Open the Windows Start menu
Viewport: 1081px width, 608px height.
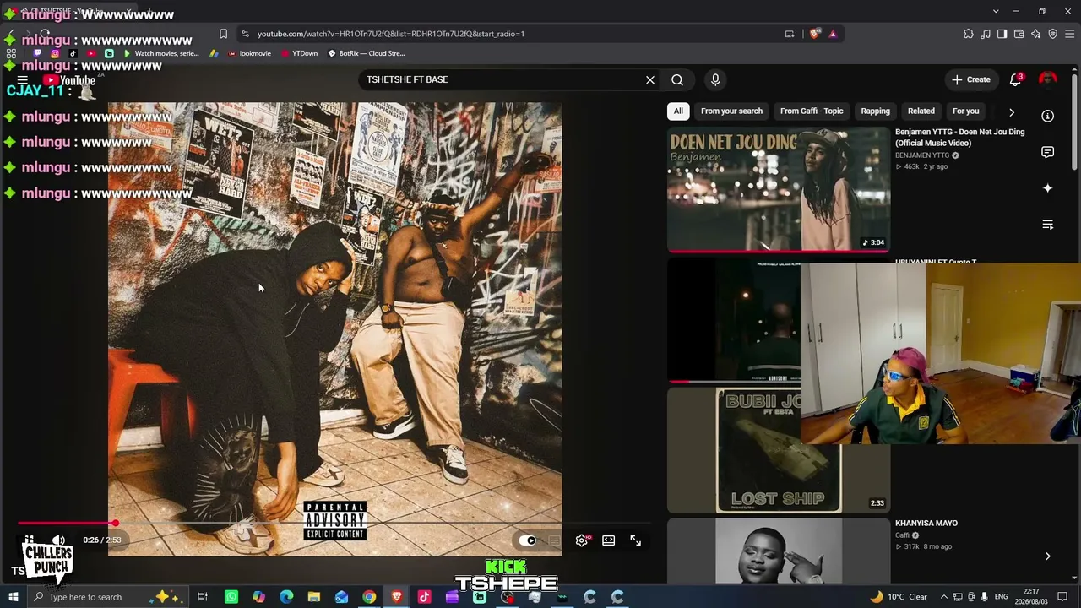point(13,597)
